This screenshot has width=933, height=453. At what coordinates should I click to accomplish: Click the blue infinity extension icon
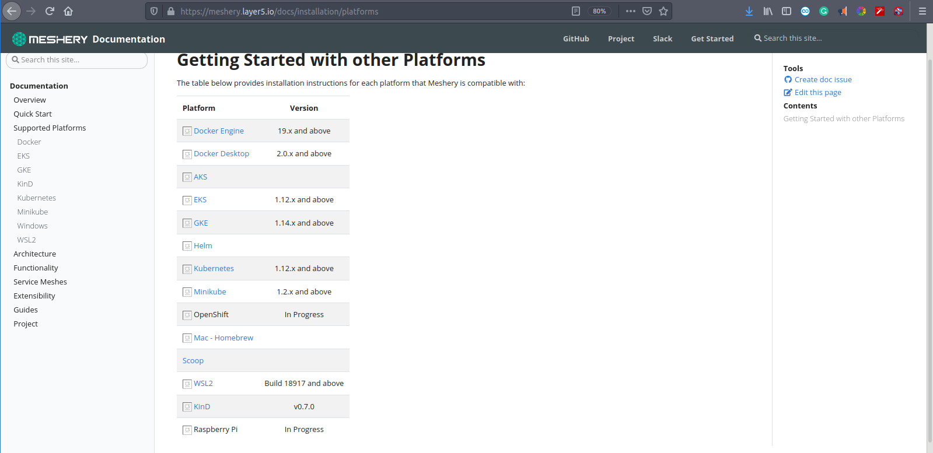(805, 11)
